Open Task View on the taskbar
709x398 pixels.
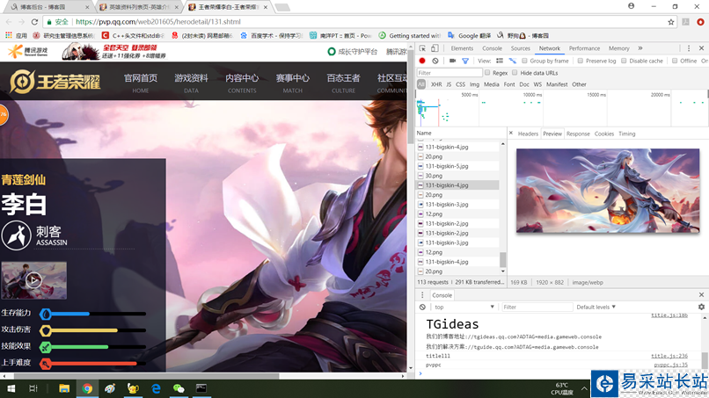point(33,388)
